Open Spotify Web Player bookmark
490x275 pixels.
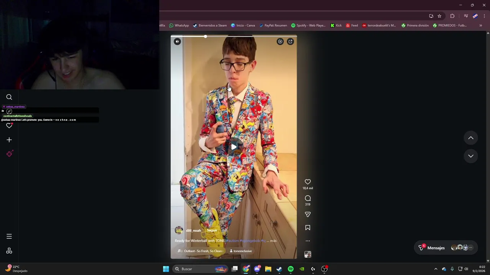(x=308, y=26)
